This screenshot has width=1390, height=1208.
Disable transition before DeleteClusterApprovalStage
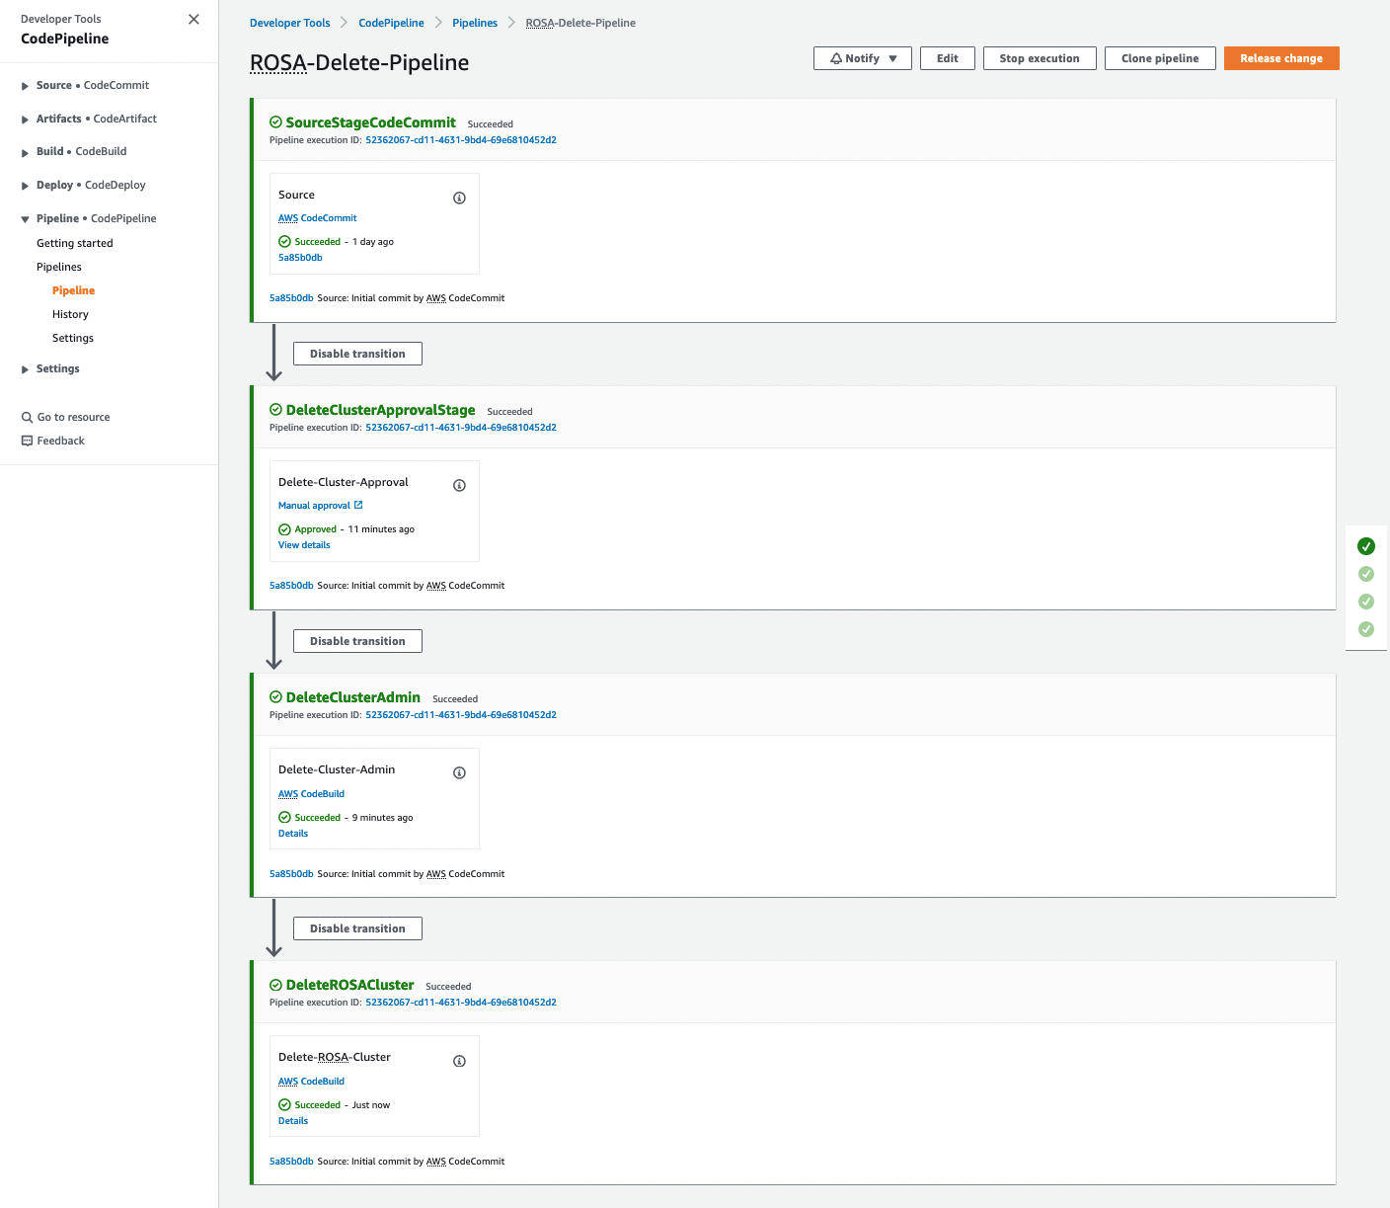357,354
